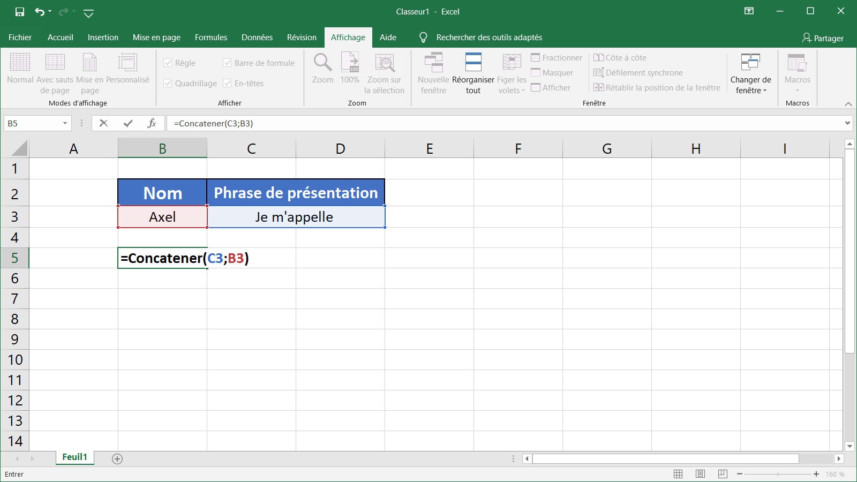
Task: Open the Name Box dropdown arrow
Action: point(65,123)
